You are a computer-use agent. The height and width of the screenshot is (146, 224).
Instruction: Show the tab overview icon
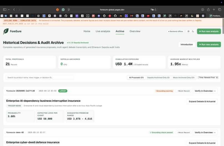tap(220, 9)
